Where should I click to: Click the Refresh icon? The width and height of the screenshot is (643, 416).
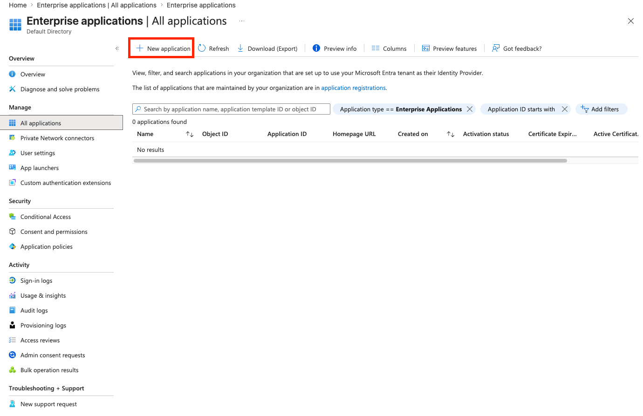[202, 48]
